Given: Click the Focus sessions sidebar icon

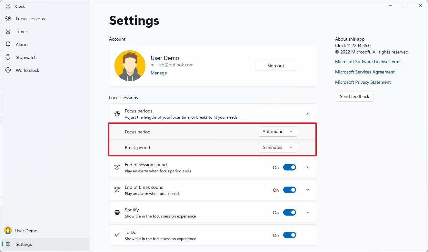Looking at the screenshot, I should point(8,19).
